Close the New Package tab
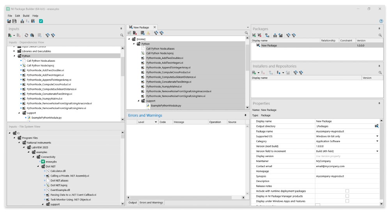 [x=154, y=27]
